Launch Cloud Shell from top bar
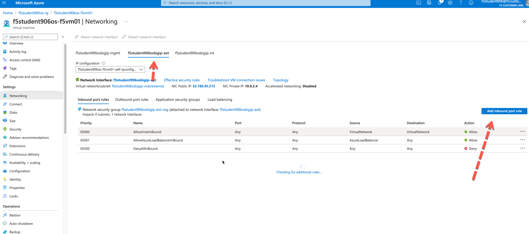The height and width of the screenshot is (234, 529). tap(419, 3)
